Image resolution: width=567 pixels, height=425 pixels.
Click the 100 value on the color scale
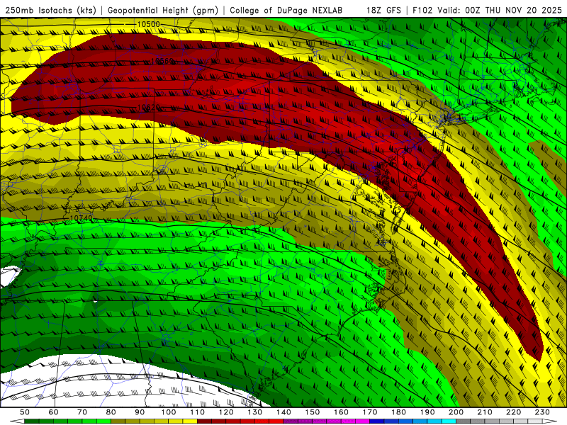coord(169,412)
